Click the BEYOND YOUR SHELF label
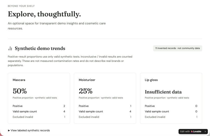The height and width of the screenshot is (136, 210). [21, 6]
